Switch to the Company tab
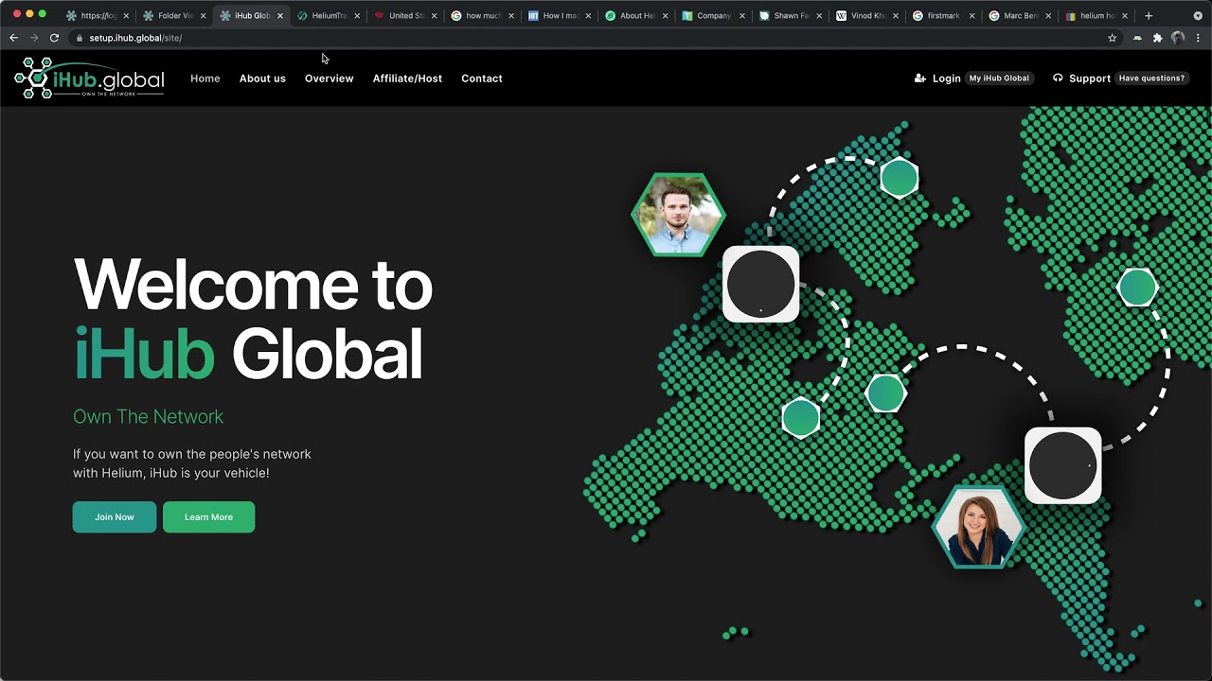This screenshot has height=681, width=1212. (x=713, y=16)
